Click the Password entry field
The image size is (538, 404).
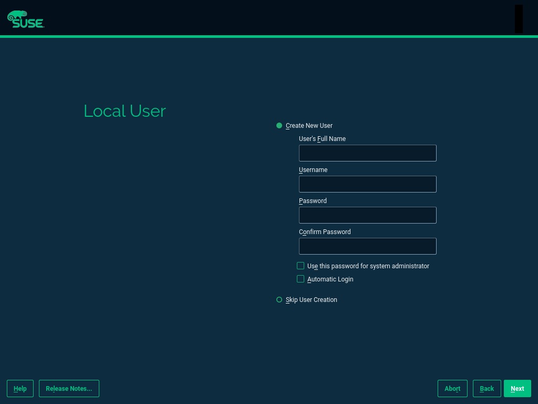click(x=367, y=215)
